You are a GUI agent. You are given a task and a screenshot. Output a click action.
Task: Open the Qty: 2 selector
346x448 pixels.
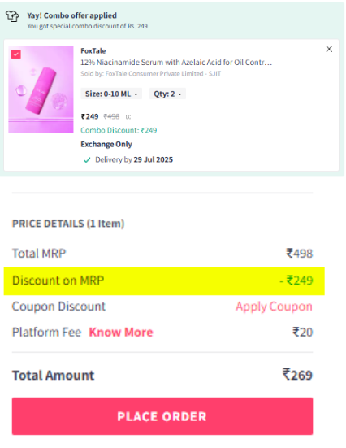tap(167, 94)
